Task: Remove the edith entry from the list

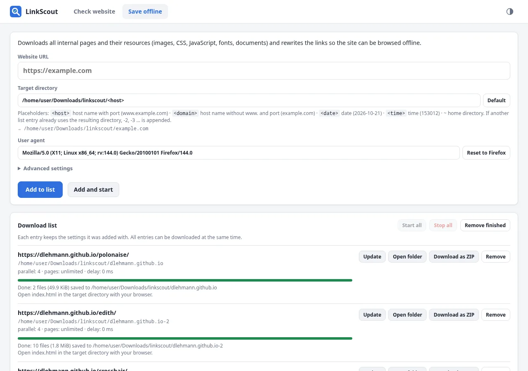Action: [496, 315]
